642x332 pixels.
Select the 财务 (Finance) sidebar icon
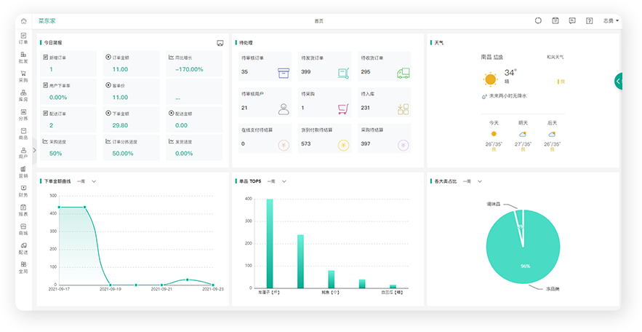tap(23, 191)
